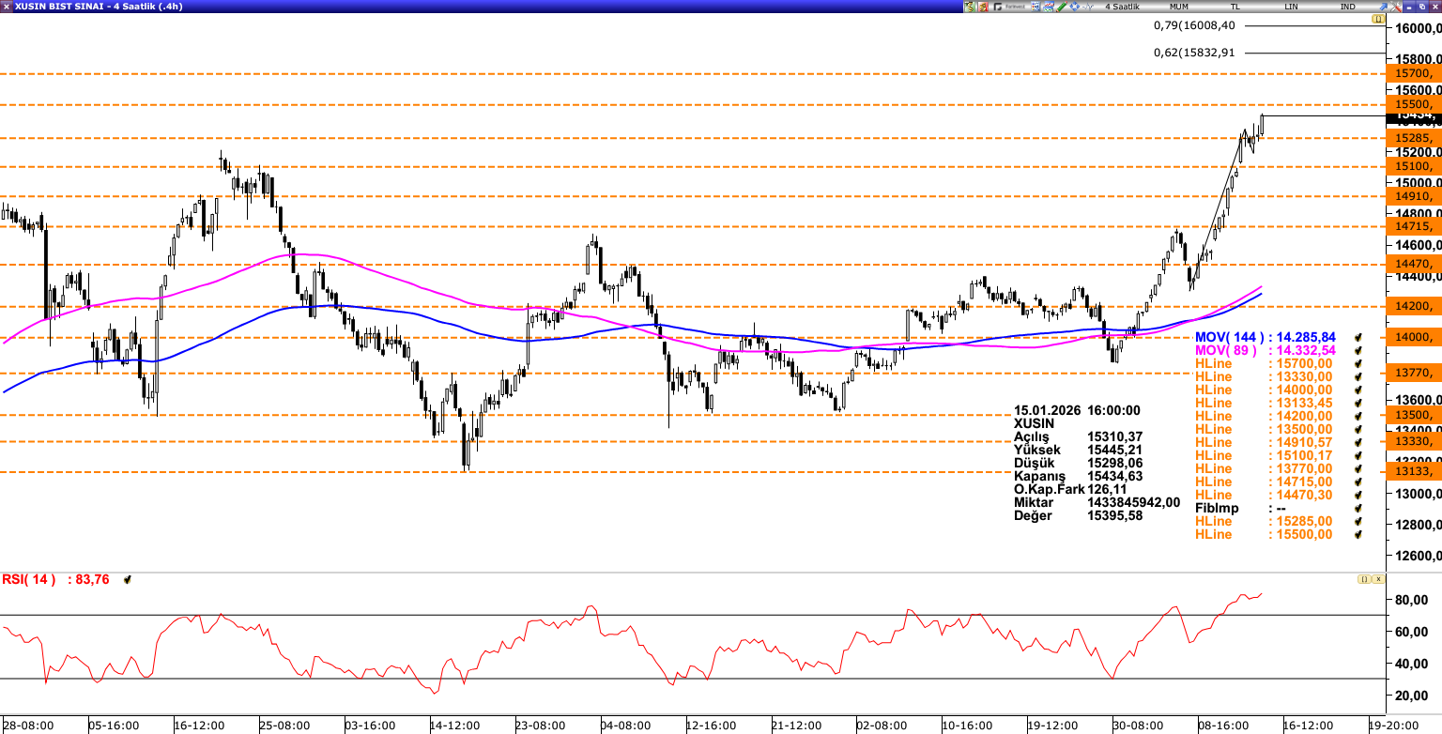1442x734 pixels.
Task: Toggle the RSI(14) indicator checkmark
Action: coord(128,580)
